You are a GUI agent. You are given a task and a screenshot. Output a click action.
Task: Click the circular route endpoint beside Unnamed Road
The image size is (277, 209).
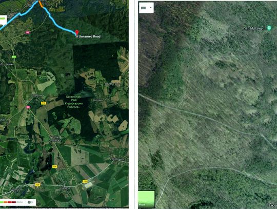(76, 36)
